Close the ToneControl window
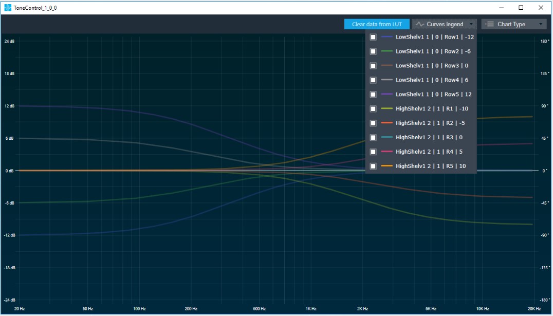 tap(541, 7)
